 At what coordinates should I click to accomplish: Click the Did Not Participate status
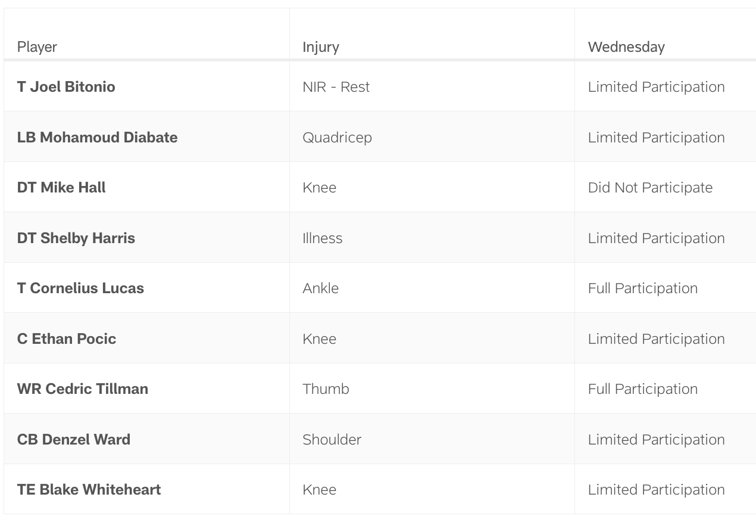coord(649,188)
